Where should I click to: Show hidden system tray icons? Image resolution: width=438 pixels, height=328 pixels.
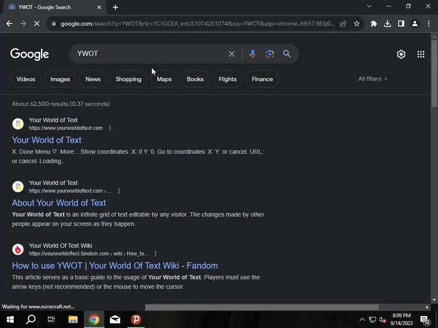(362, 319)
